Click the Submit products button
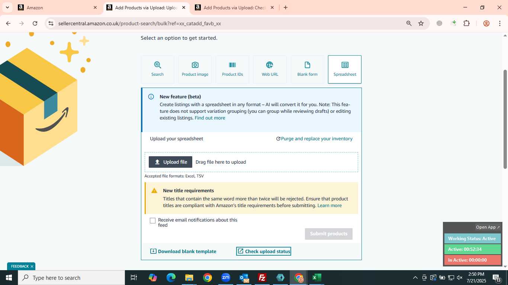This screenshot has height=285, width=508. (329, 234)
